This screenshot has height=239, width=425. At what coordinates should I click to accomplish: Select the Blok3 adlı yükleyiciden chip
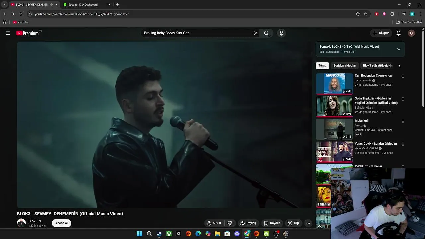point(378,66)
